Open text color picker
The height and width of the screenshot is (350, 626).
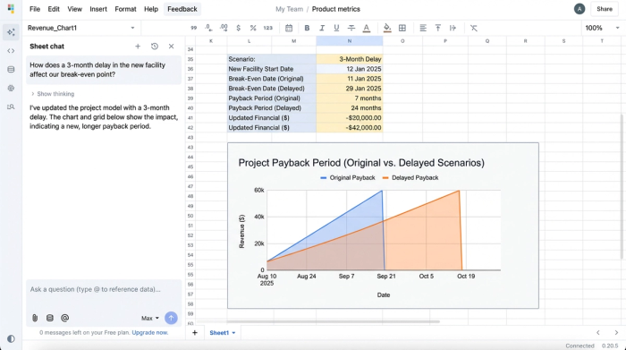(367, 28)
